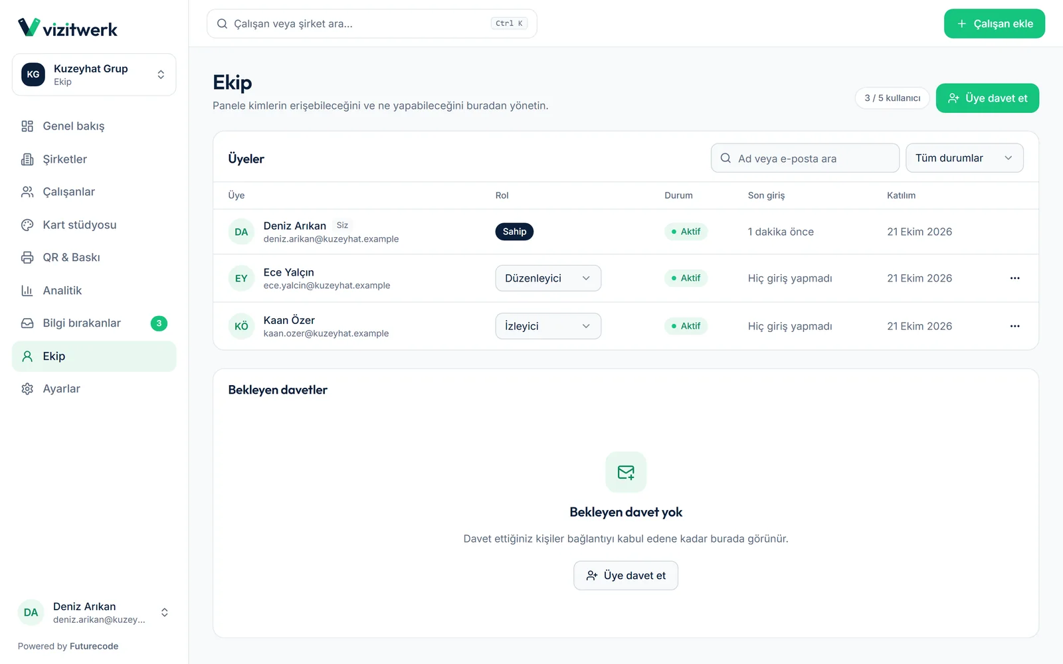
Task: Open Ayarlar gear icon
Action: [x=27, y=389]
